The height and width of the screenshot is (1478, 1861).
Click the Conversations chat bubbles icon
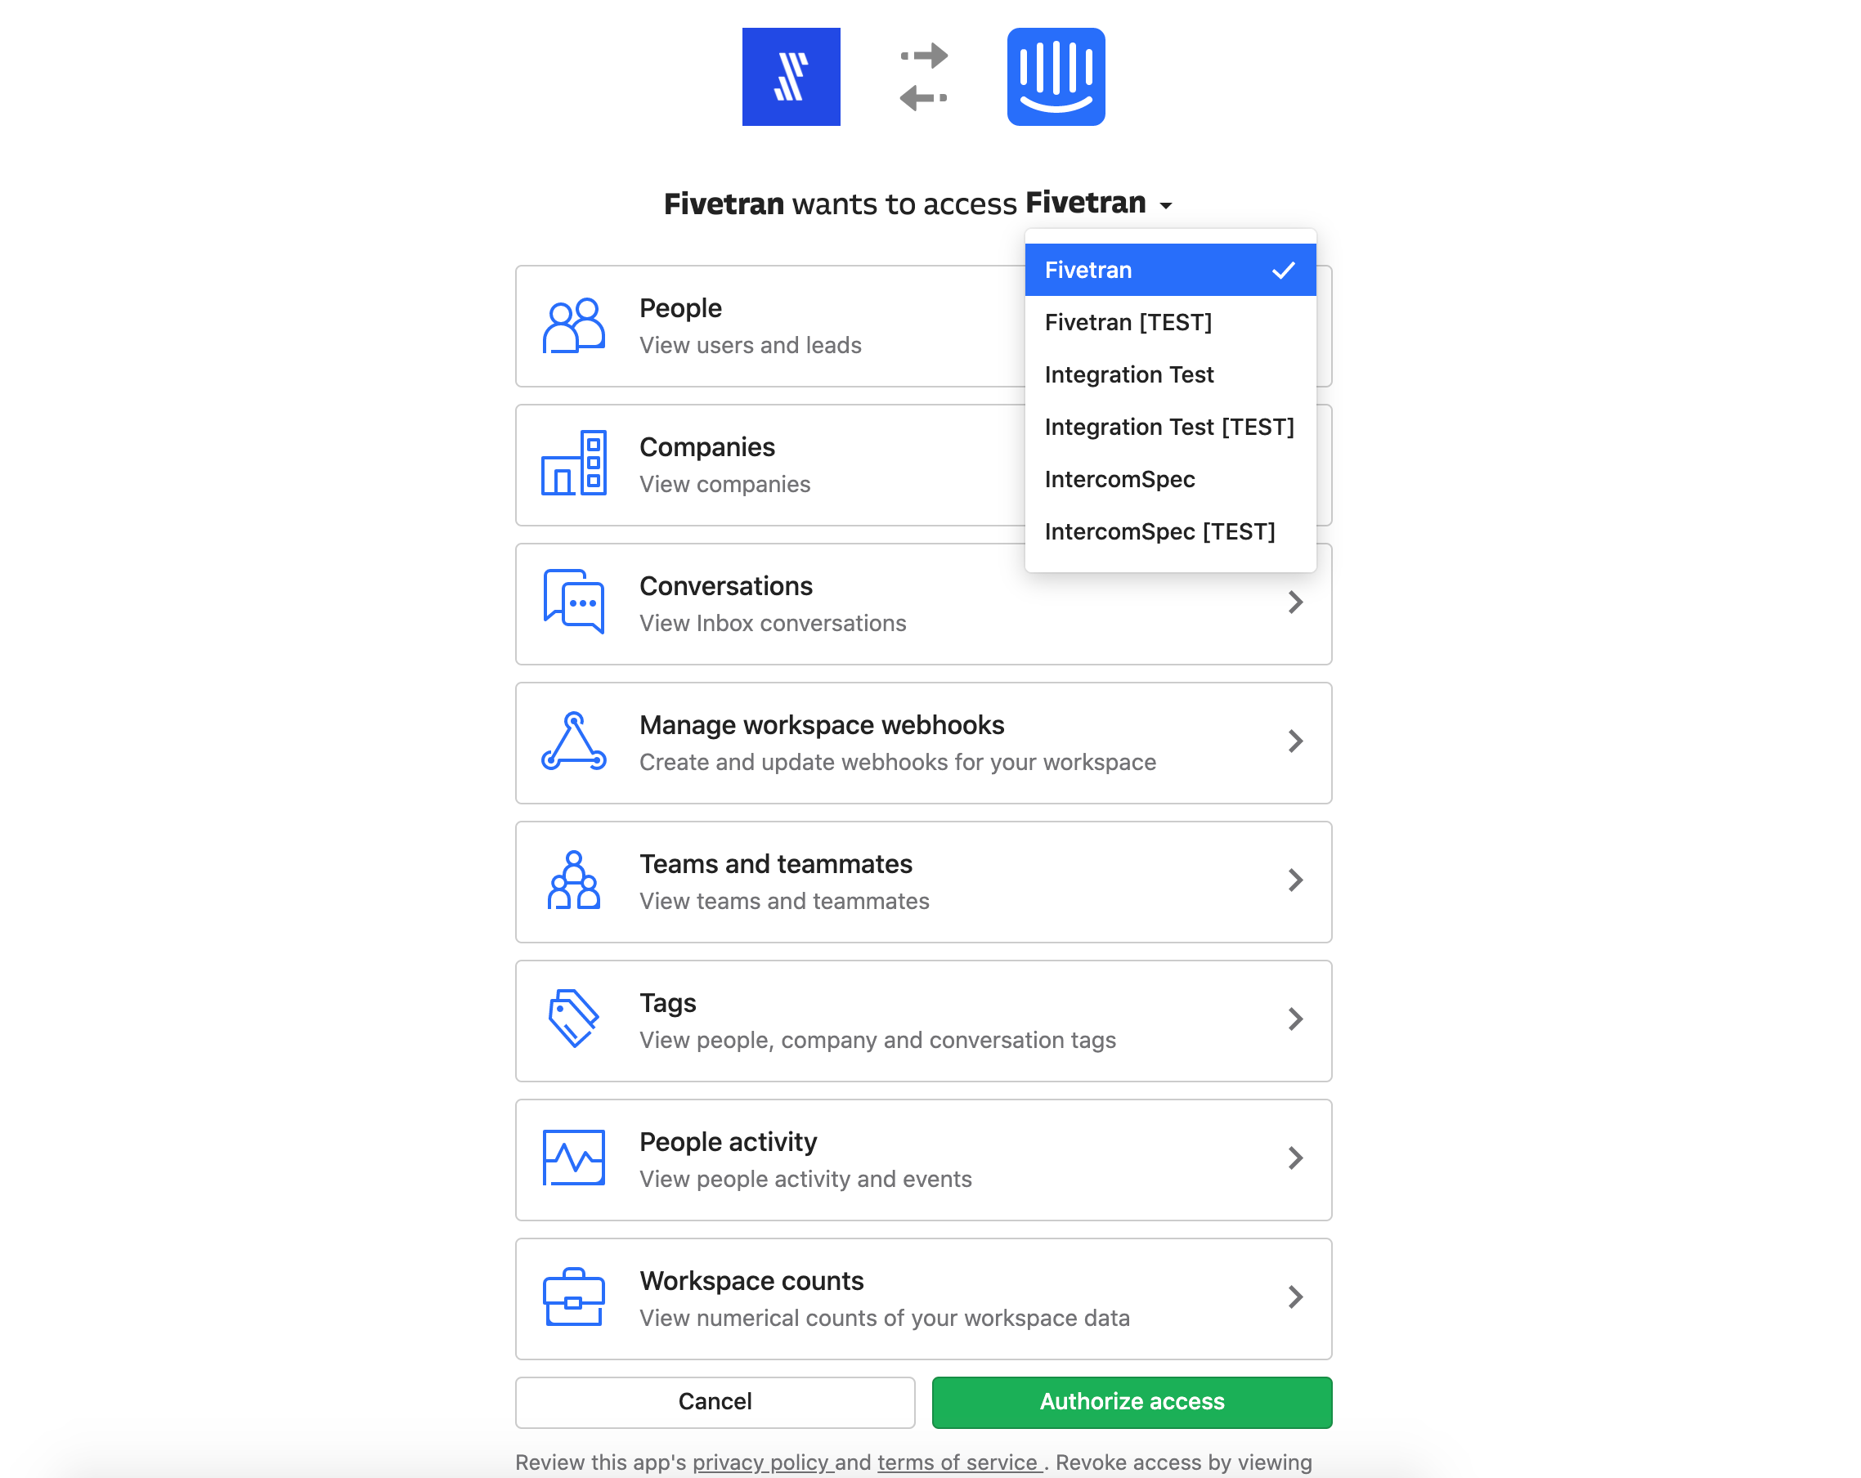tap(573, 602)
